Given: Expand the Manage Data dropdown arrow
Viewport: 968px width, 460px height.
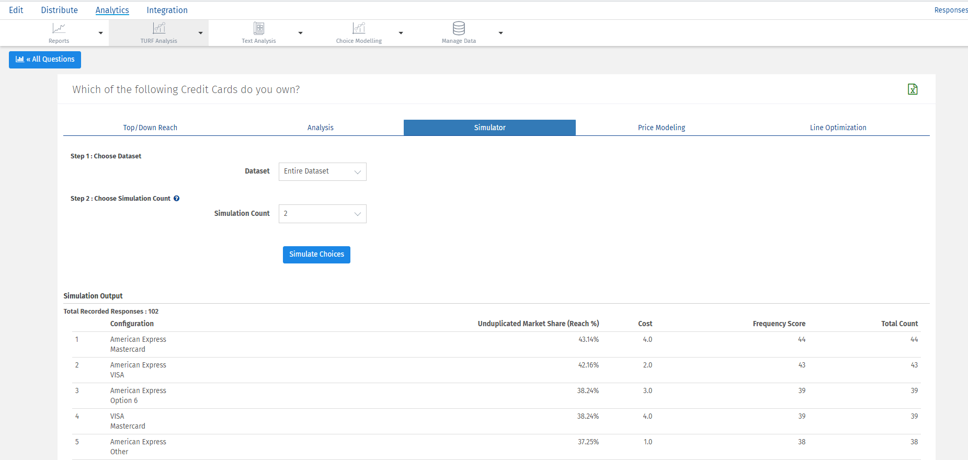Looking at the screenshot, I should (500, 33).
